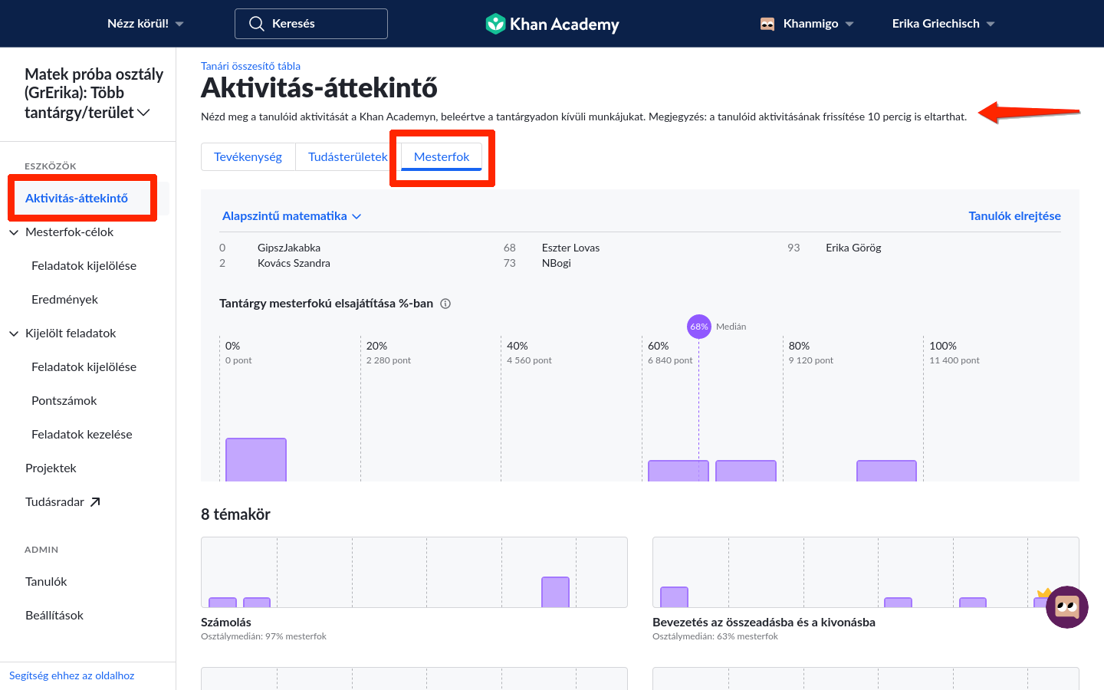Collapse the Kijelölt feladatok section
This screenshot has height=690, width=1104.
click(x=14, y=333)
